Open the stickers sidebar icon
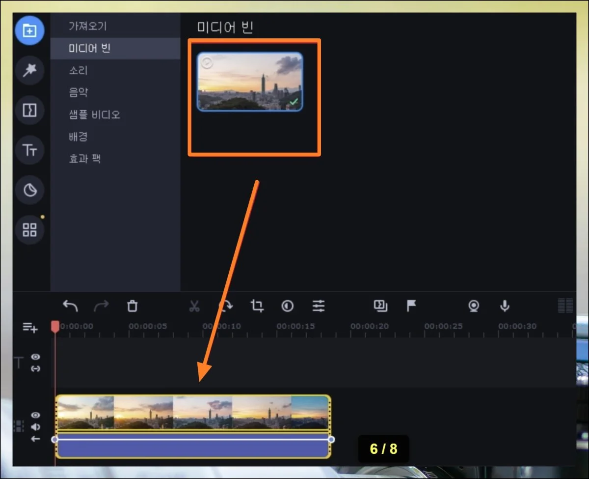 point(29,190)
